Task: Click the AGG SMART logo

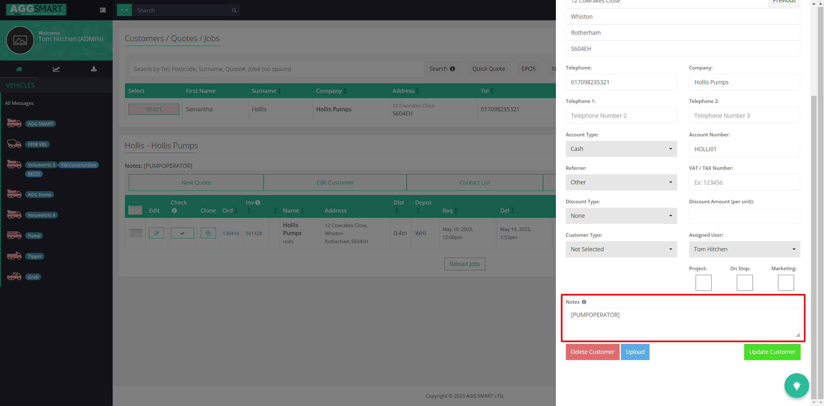Action: click(36, 10)
